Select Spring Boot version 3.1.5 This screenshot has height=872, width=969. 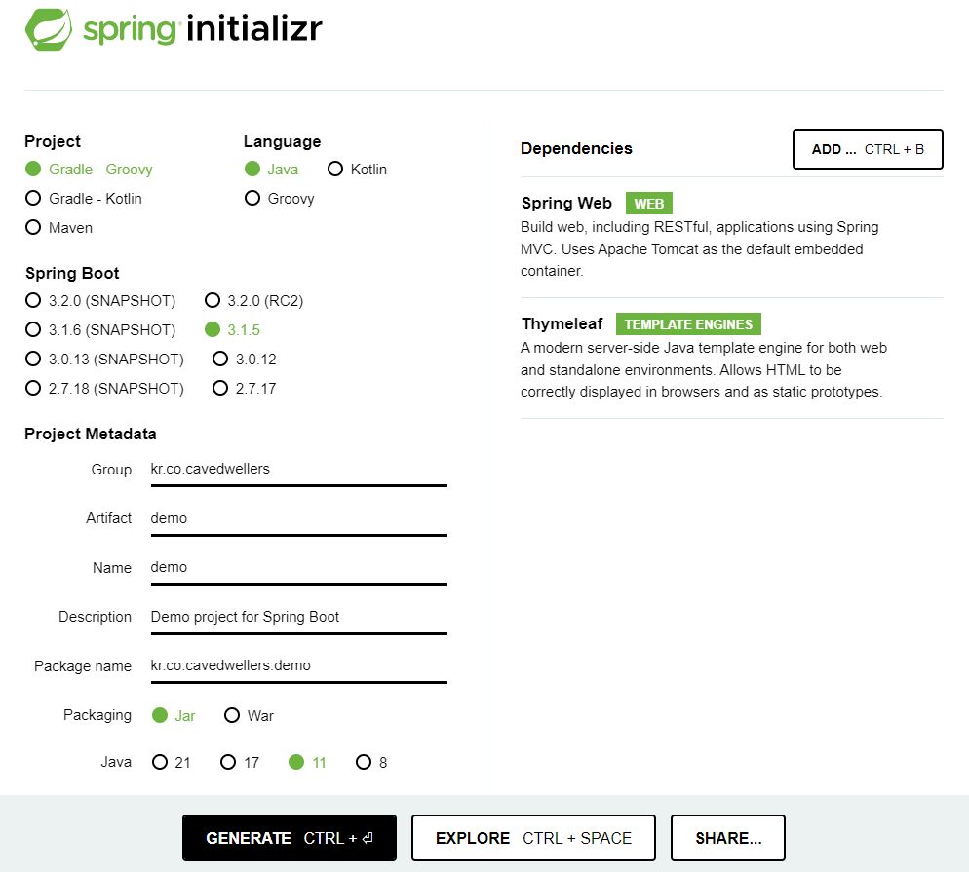click(232, 329)
